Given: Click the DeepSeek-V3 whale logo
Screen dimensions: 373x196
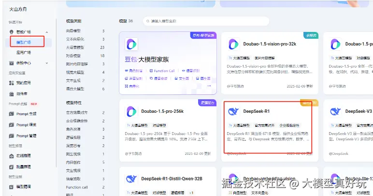Looking at the screenshot, I should [335, 111].
